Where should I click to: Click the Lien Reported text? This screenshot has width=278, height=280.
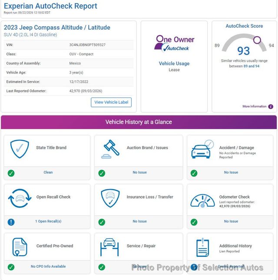coord(229,251)
